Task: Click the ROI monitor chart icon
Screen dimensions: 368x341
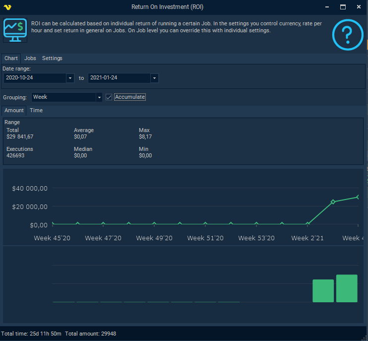Action: point(15,30)
